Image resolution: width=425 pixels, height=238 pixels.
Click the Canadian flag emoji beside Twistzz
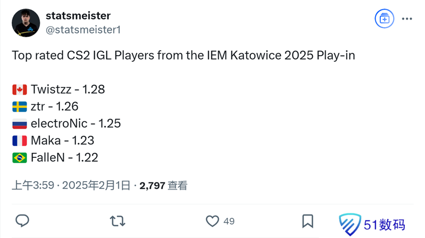(x=20, y=90)
